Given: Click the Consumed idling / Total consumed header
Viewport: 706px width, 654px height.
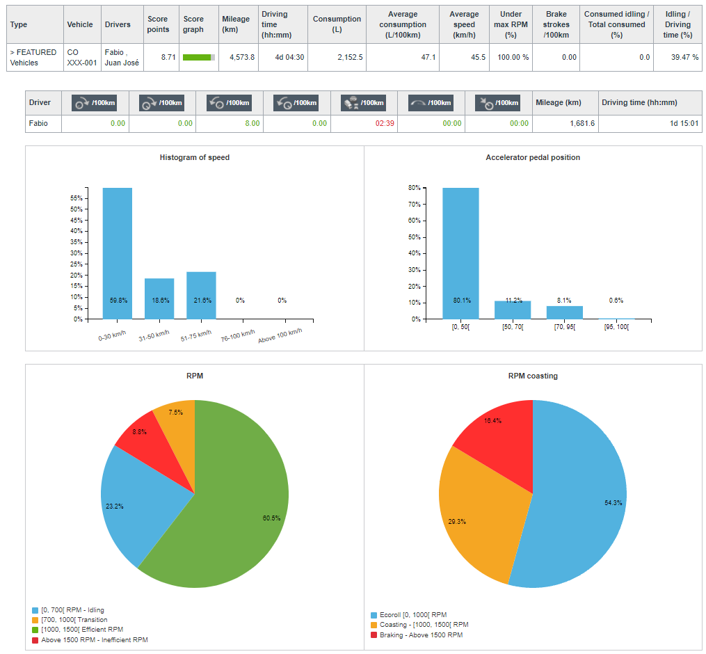Looking at the screenshot, I should pyautogui.click(x=617, y=24).
